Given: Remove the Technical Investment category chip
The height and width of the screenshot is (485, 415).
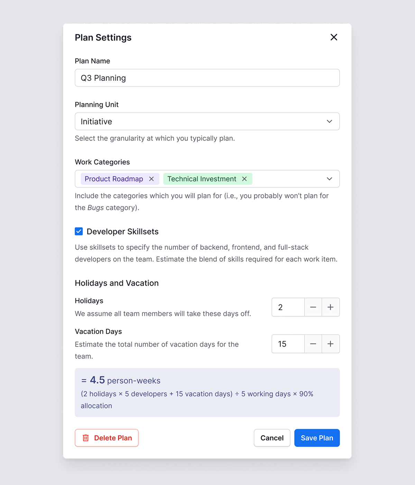Looking at the screenshot, I should point(245,179).
